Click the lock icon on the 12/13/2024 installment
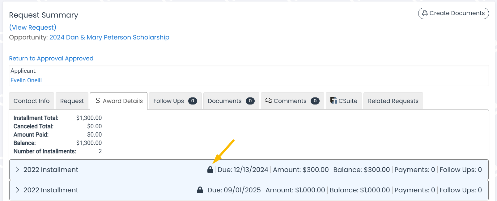Image resolution: width=497 pixels, height=201 pixels. coord(210,170)
